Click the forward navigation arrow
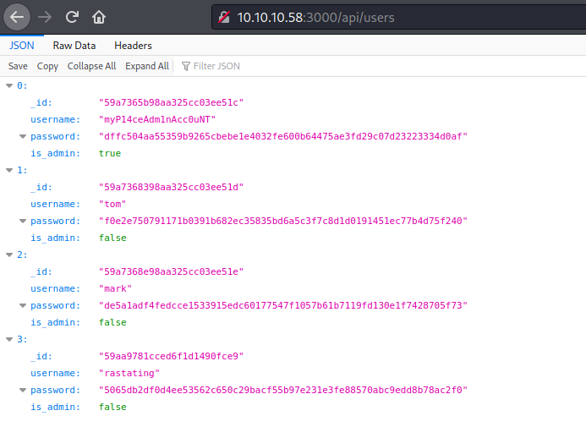The height and width of the screenshot is (427, 586). pos(45,17)
